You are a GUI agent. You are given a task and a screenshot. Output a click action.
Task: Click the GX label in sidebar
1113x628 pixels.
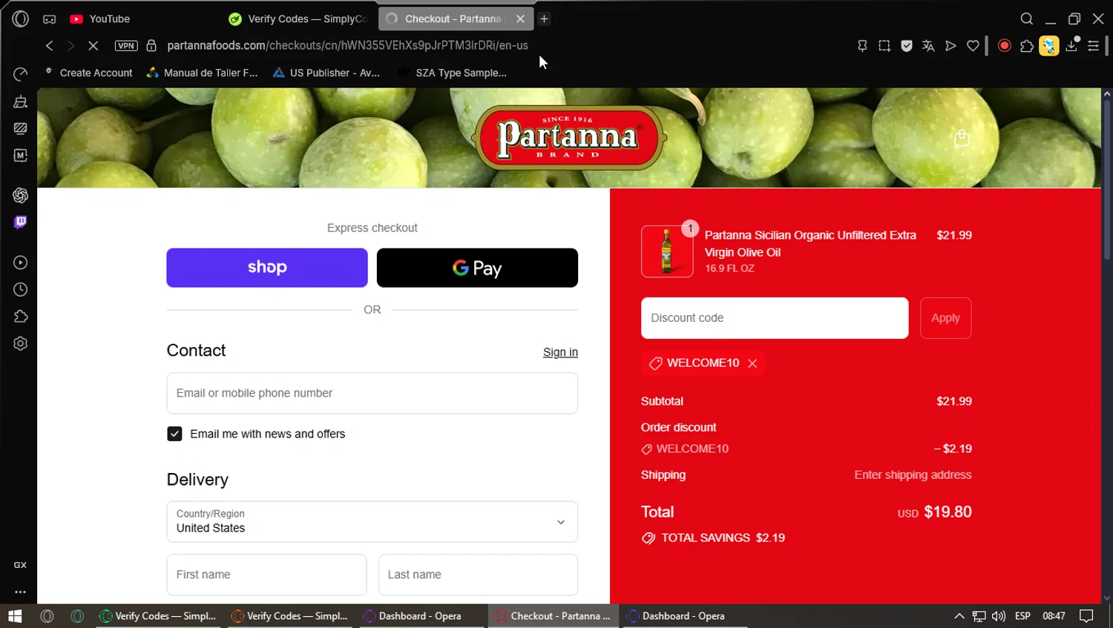21,565
